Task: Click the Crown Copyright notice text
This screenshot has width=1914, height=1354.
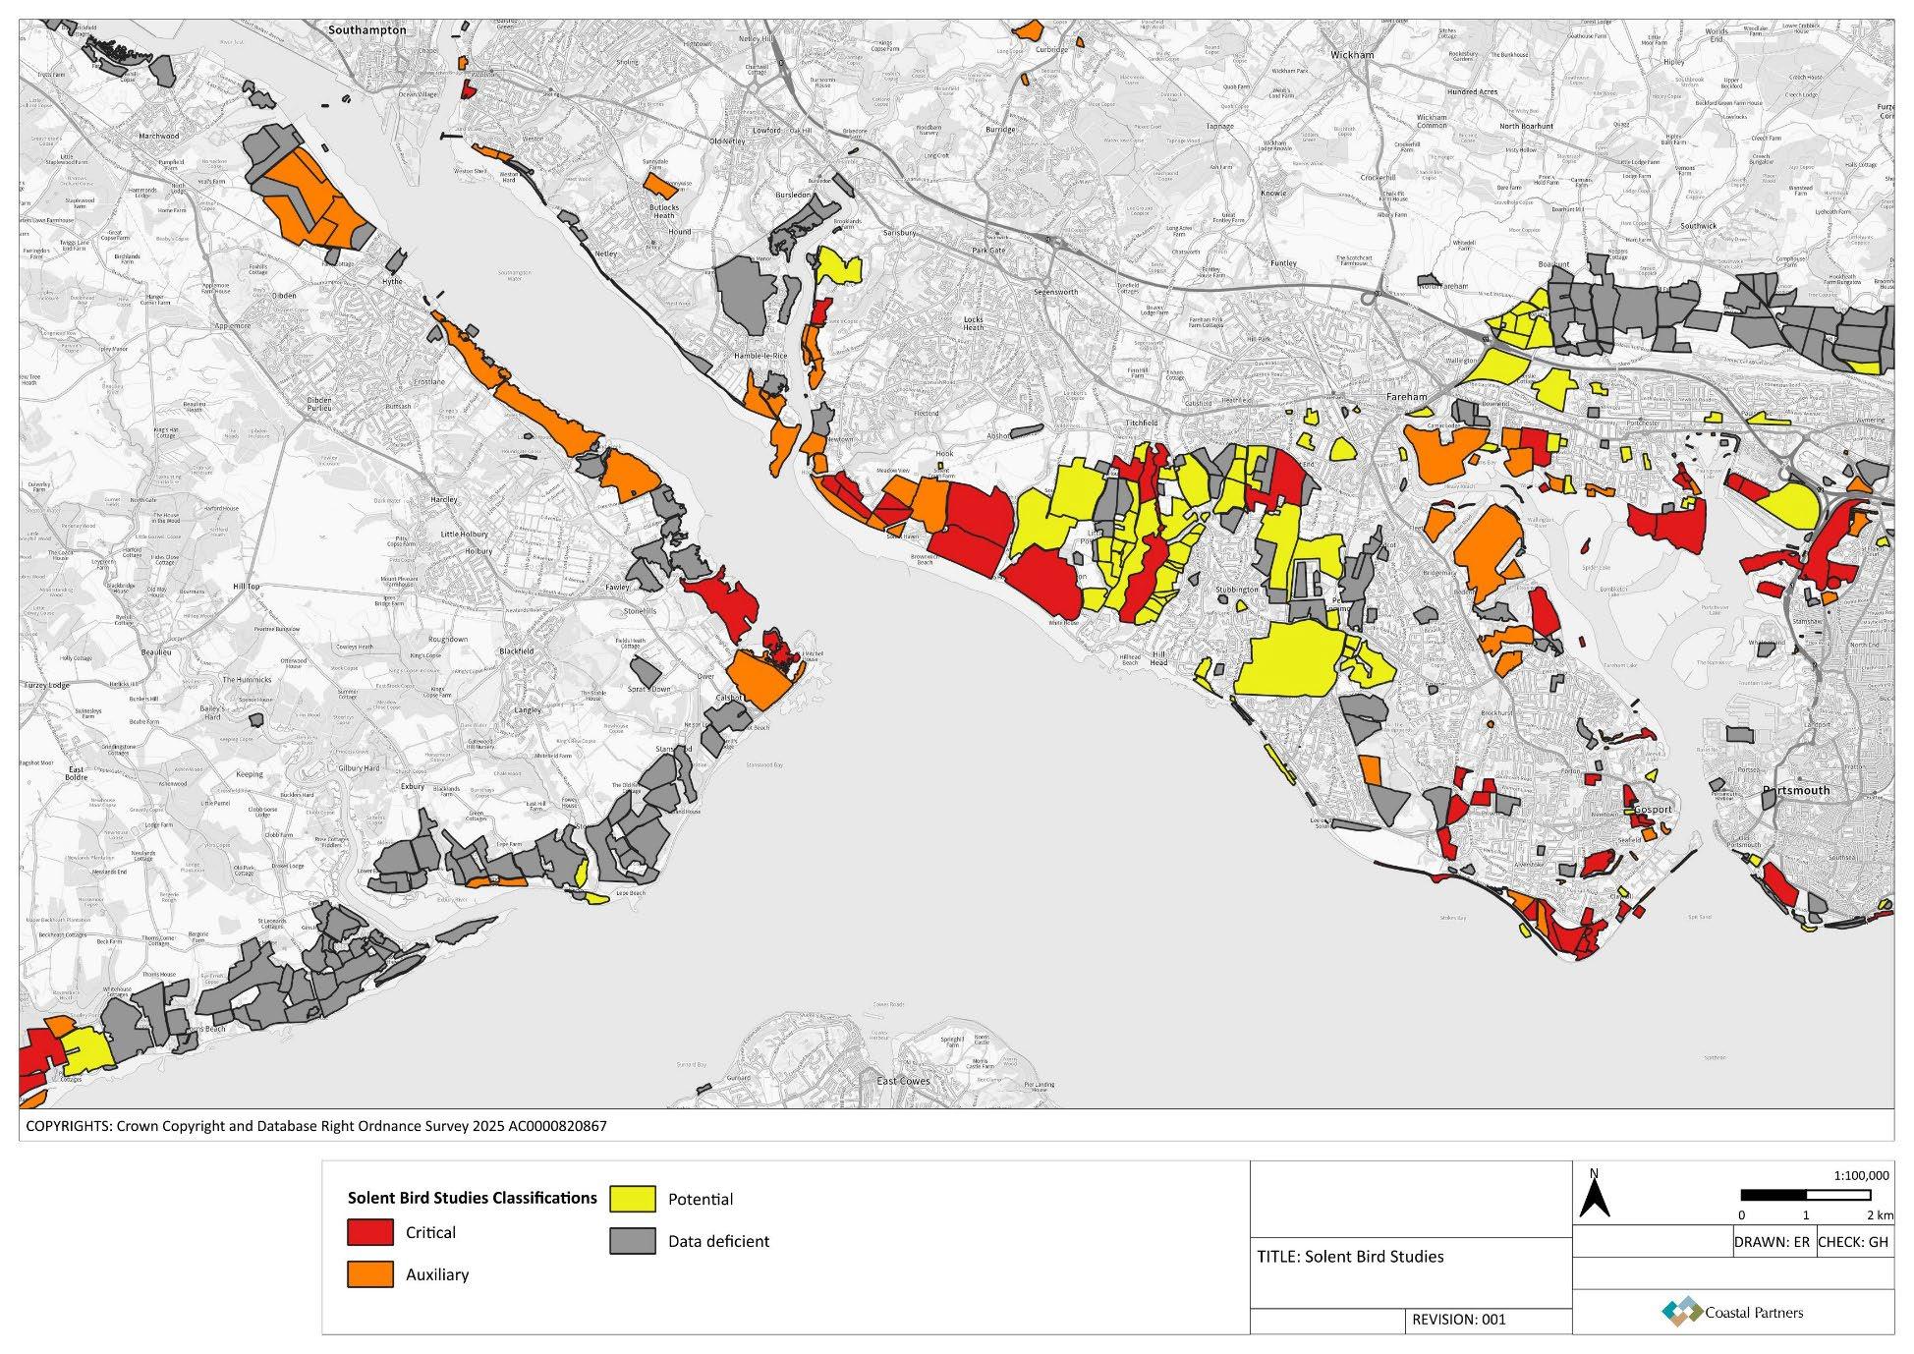Action: [316, 1126]
